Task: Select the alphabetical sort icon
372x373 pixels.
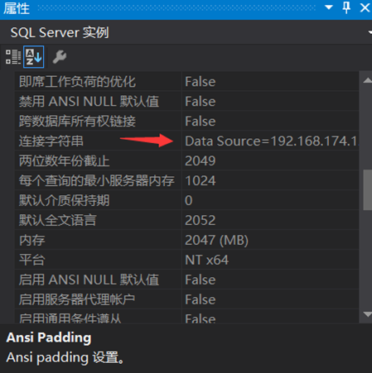Action: point(34,57)
